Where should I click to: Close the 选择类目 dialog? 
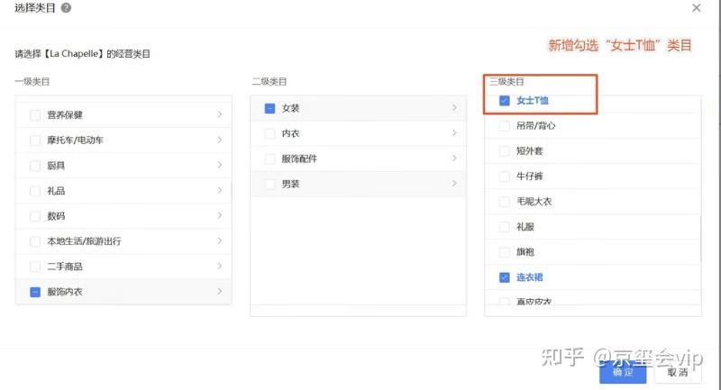(696, 7)
